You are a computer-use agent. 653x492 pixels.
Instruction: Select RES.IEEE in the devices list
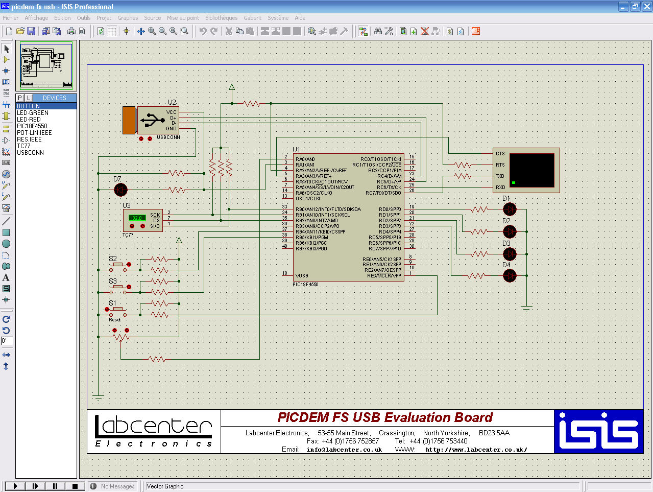[x=46, y=139]
